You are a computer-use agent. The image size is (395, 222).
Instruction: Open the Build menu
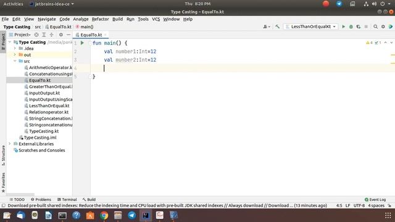point(118,19)
